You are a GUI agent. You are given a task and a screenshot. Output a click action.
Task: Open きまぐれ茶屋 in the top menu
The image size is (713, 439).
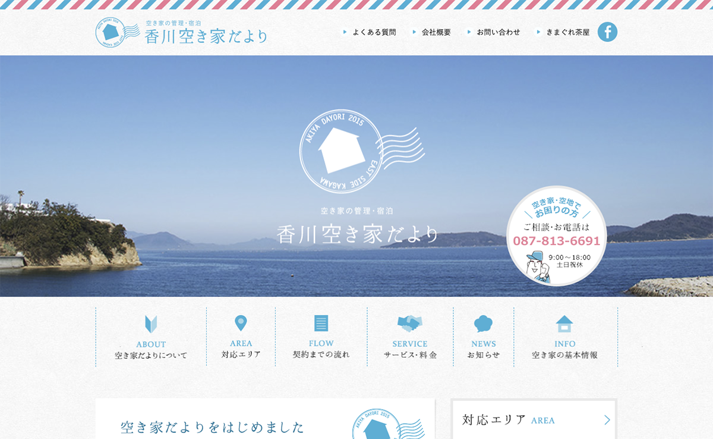click(x=567, y=32)
